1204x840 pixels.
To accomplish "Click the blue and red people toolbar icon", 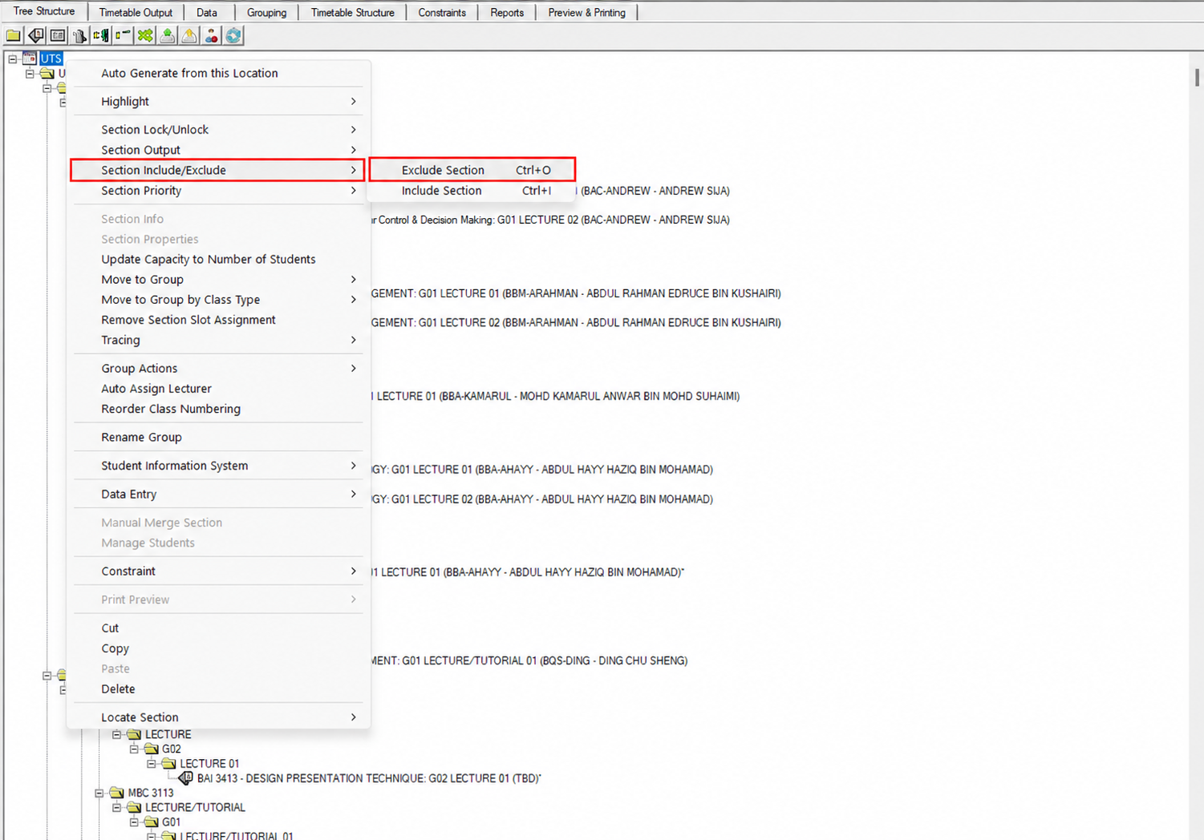I will tap(211, 35).
